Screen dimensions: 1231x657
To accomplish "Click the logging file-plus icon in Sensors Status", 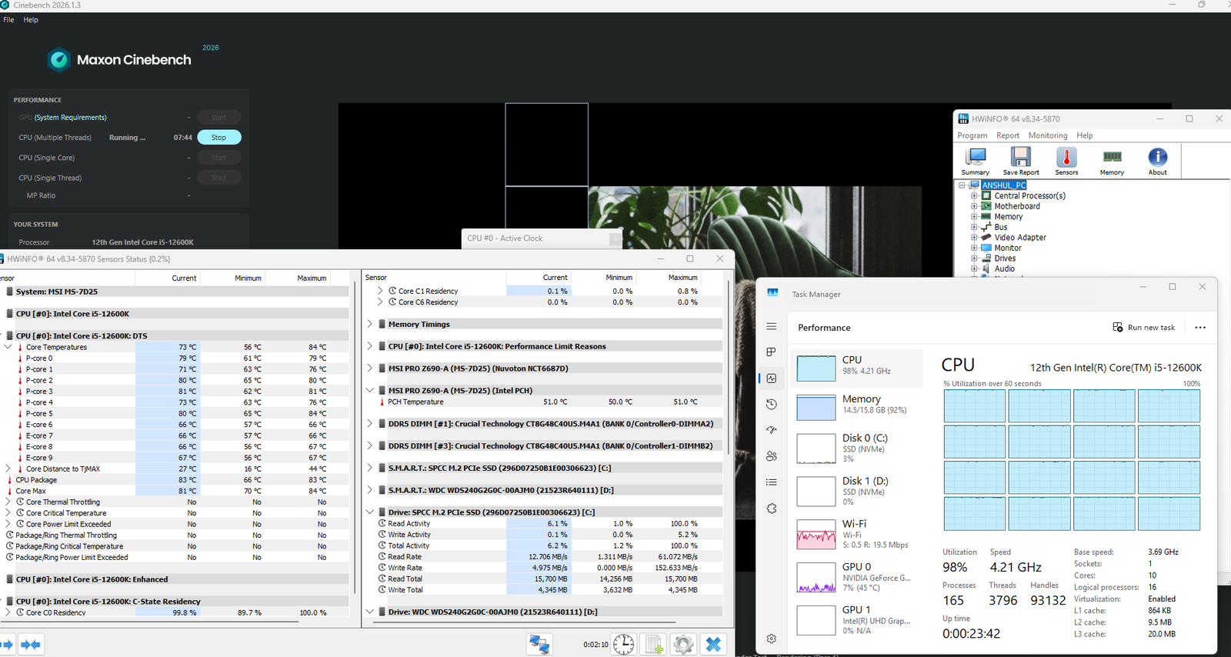I will (x=654, y=644).
